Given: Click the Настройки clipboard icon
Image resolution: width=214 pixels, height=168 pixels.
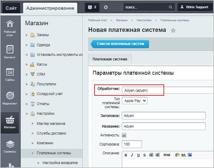Looking at the screenshot, I should [33, 114].
